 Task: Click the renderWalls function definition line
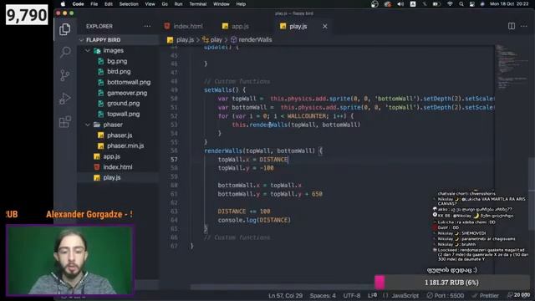pos(263,150)
